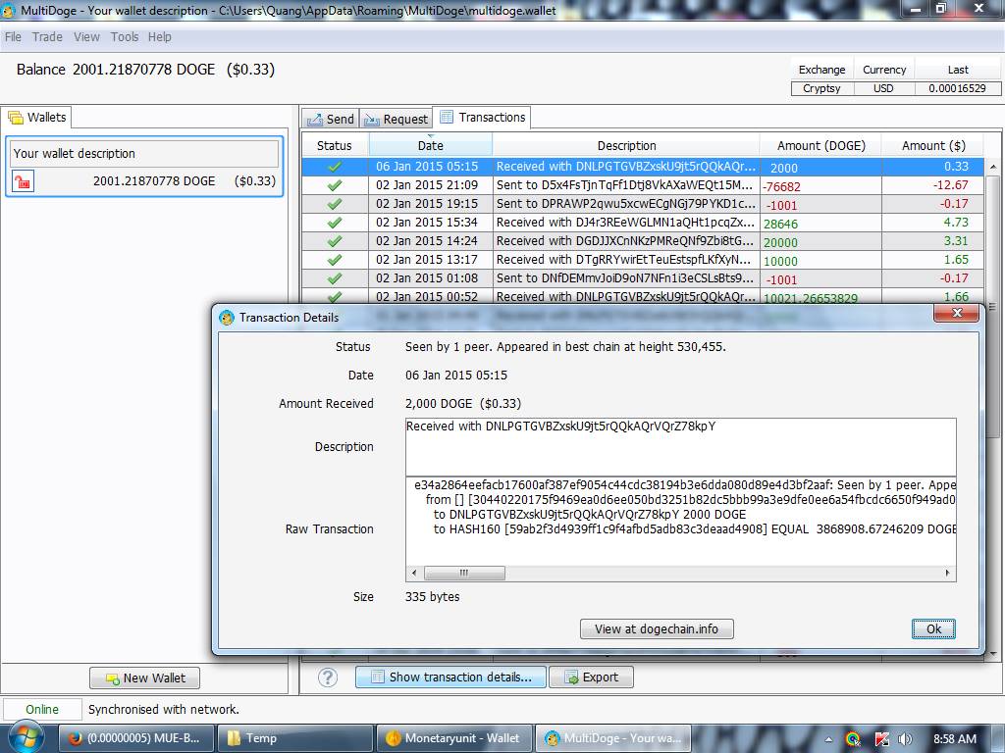The image size is (1005, 753).
Task: Open the Trade menu
Action: tap(47, 37)
